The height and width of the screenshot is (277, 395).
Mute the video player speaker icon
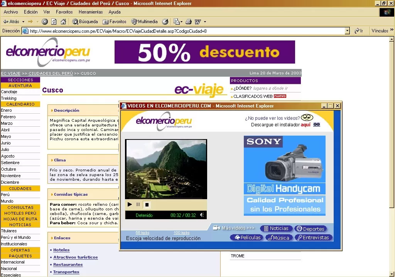pos(202,215)
